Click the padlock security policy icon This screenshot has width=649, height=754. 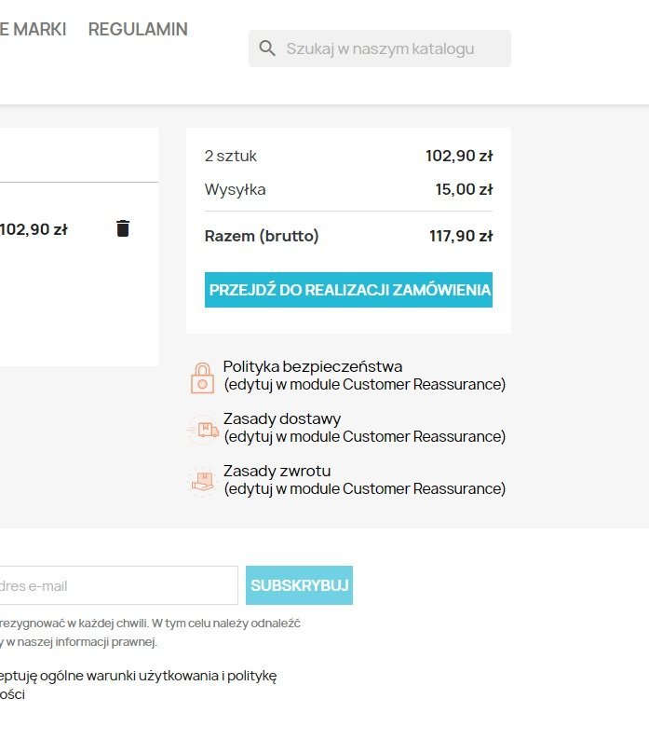202,378
